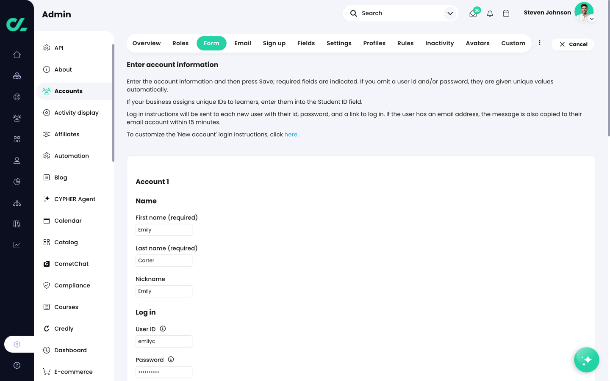Click the home icon in left rail
This screenshot has height=381, width=610.
click(17, 55)
